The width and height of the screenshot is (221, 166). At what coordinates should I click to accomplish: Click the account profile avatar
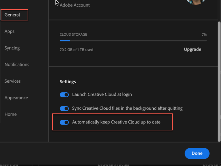coord(196,2)
